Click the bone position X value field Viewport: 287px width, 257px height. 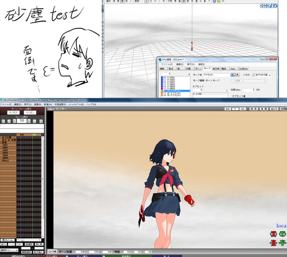[x=80, y=252]
